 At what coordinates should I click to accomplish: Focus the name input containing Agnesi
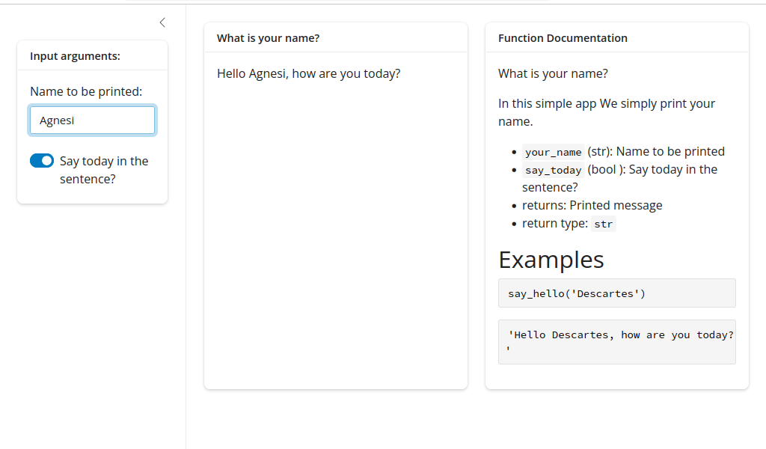93,120
